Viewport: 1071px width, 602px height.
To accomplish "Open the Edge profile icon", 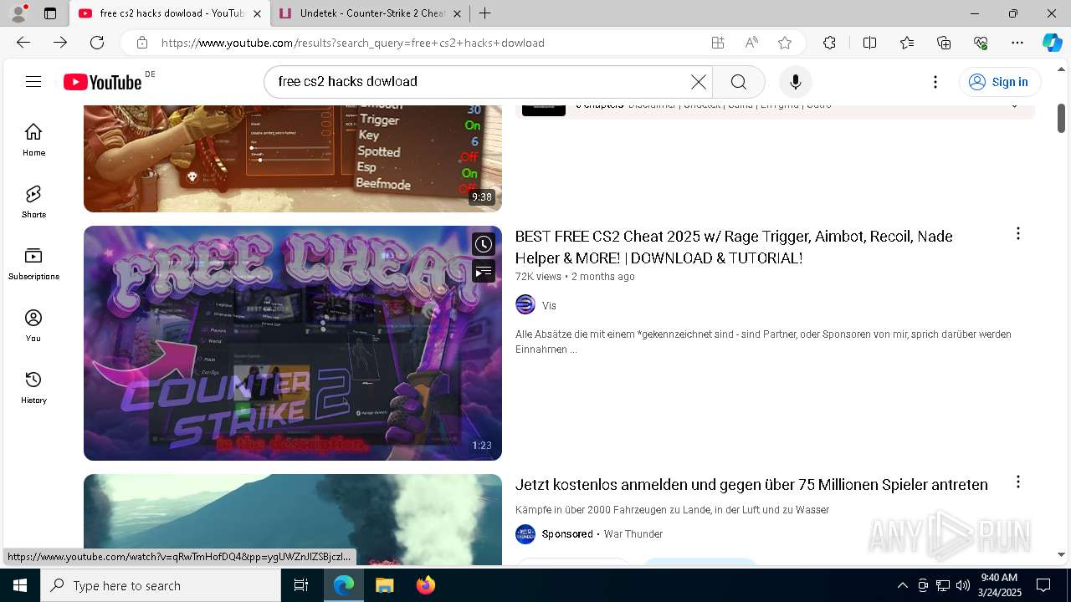I will (18, 13).
